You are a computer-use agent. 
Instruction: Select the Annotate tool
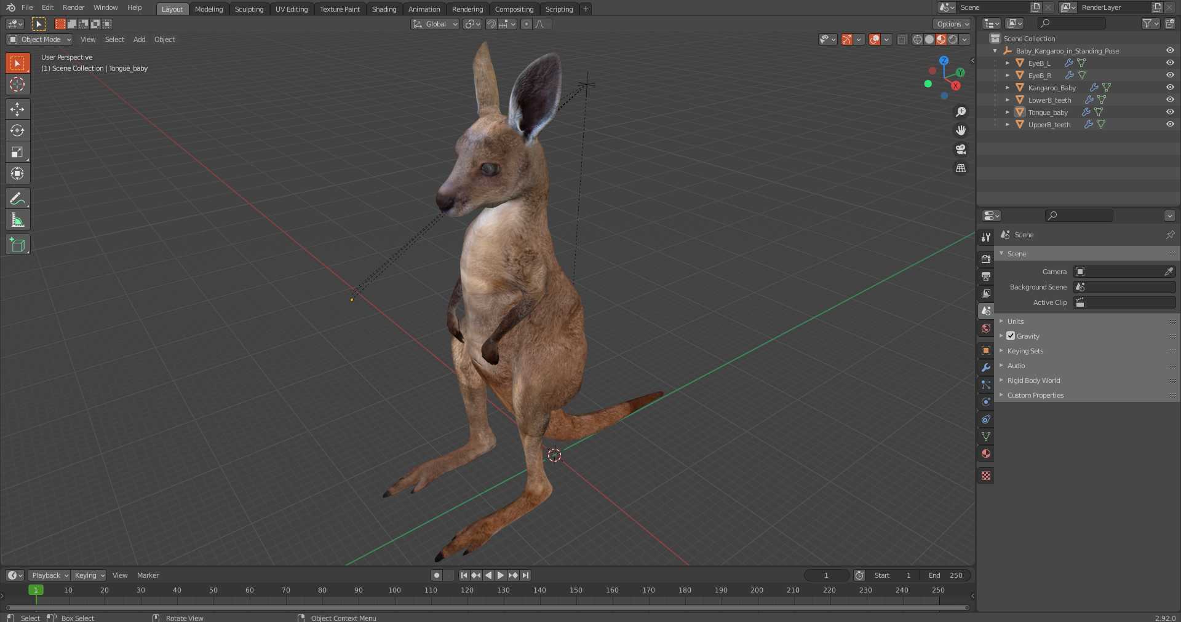click(x=17, y=199)
